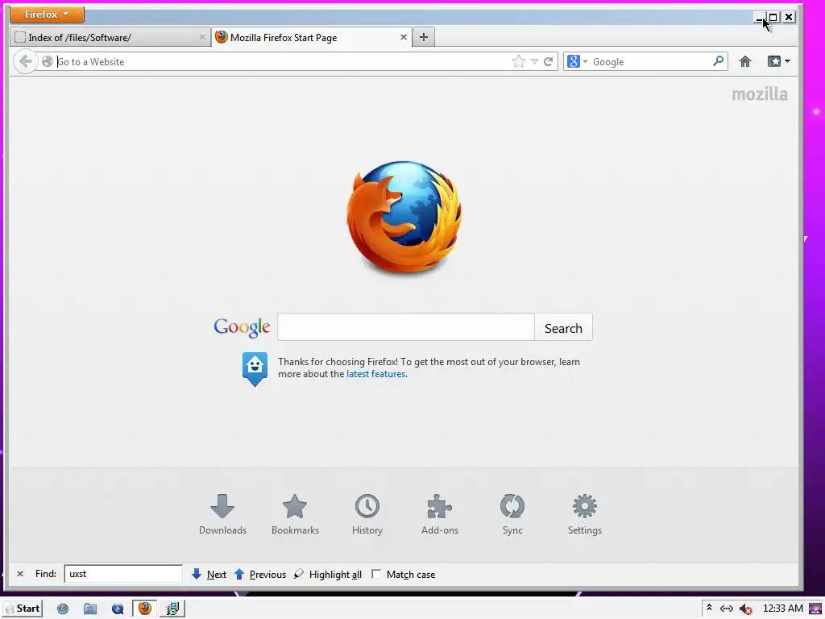This screenshot has width=825, height=619.
Task: Toggle Highlight all in find bar
Action: 328,574
